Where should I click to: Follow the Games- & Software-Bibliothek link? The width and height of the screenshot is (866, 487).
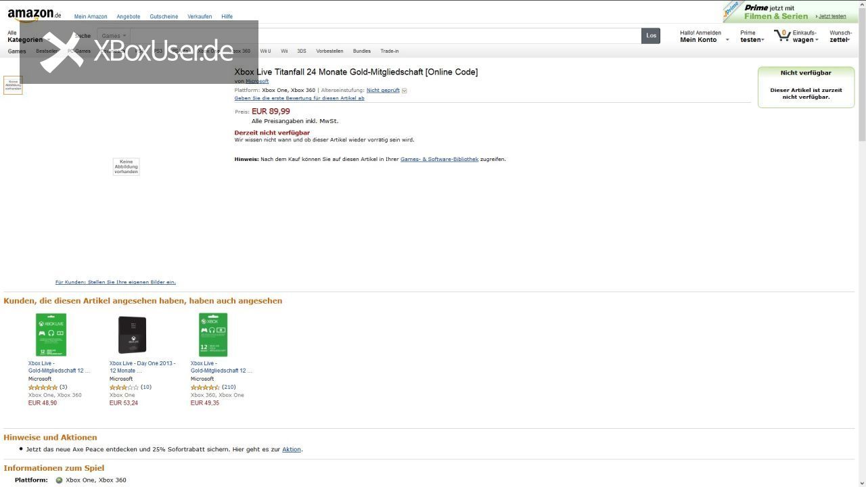(x=439, y=160)
